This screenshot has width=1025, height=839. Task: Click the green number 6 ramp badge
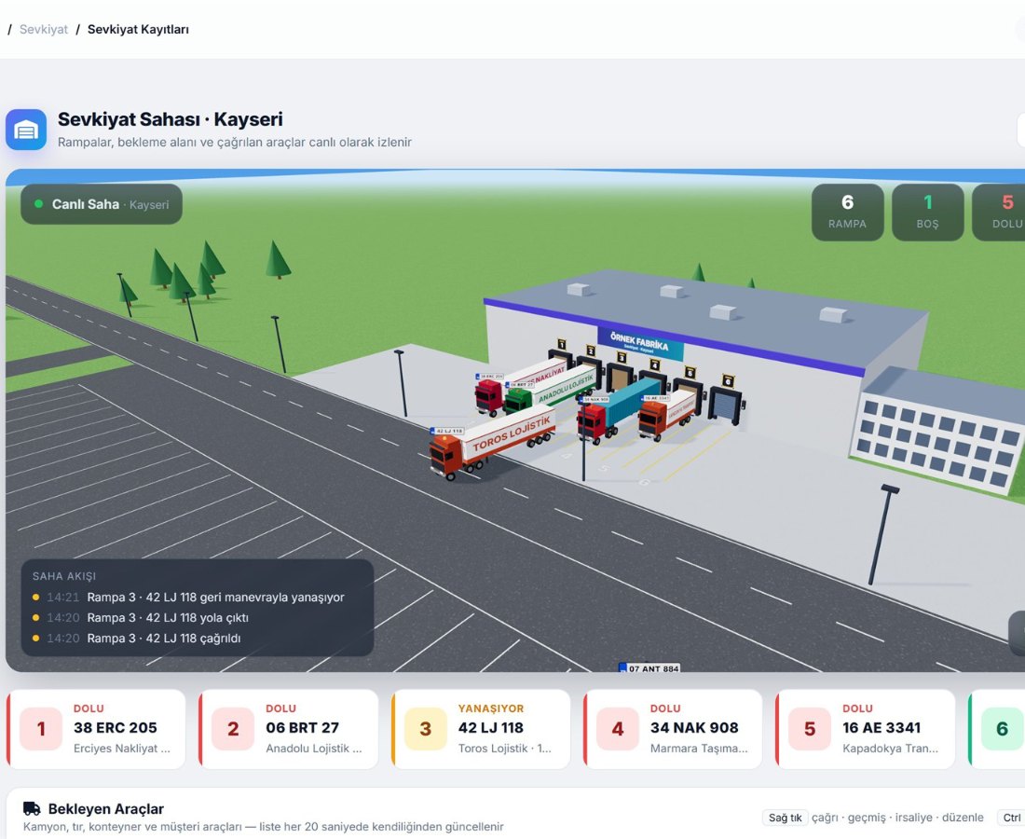[1002, 728]
